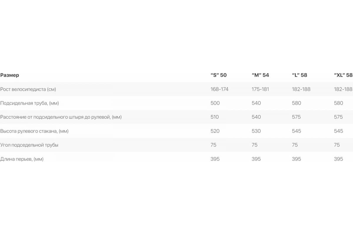Viewport: 353px width, 235px height.
Task: Click the "Размер" header cell
Action: click(10, 75)
